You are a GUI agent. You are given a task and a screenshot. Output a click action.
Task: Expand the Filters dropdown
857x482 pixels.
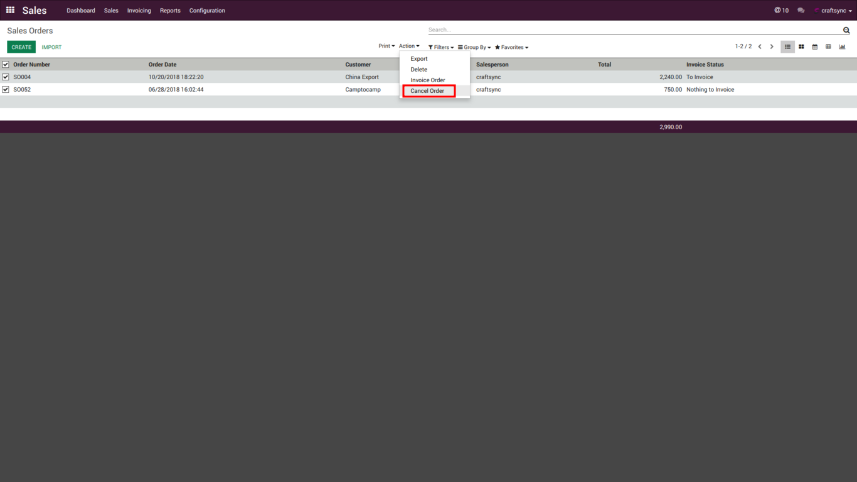441,48
